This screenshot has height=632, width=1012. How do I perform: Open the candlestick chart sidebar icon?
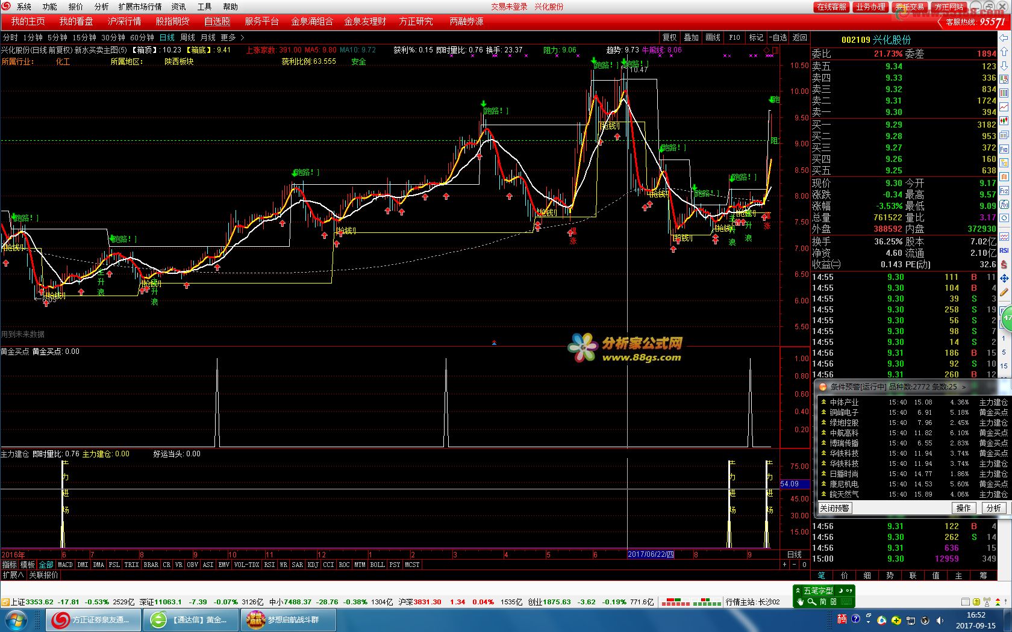tap(1004, 121)
